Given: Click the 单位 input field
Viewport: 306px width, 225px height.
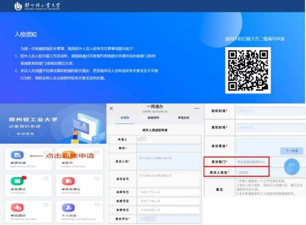Looking at the screenshot, I should click(x=169, y=148).
